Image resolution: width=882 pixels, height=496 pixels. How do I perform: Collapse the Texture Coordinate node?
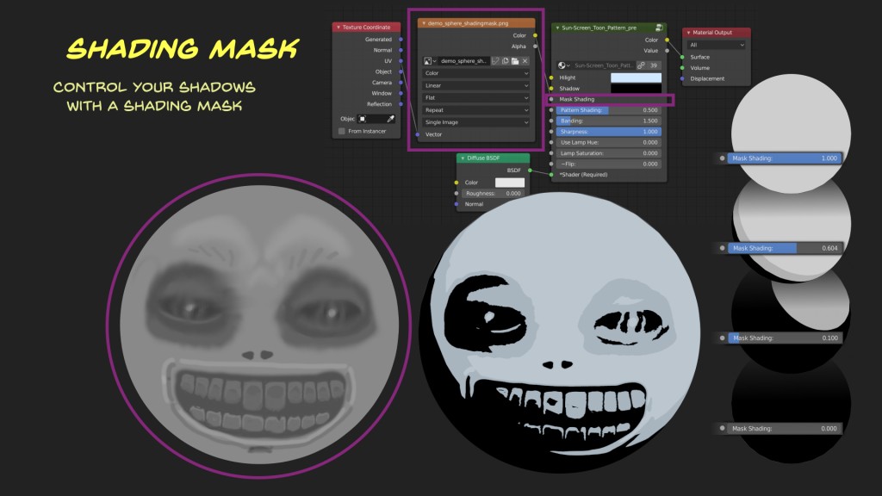[338, 28]
